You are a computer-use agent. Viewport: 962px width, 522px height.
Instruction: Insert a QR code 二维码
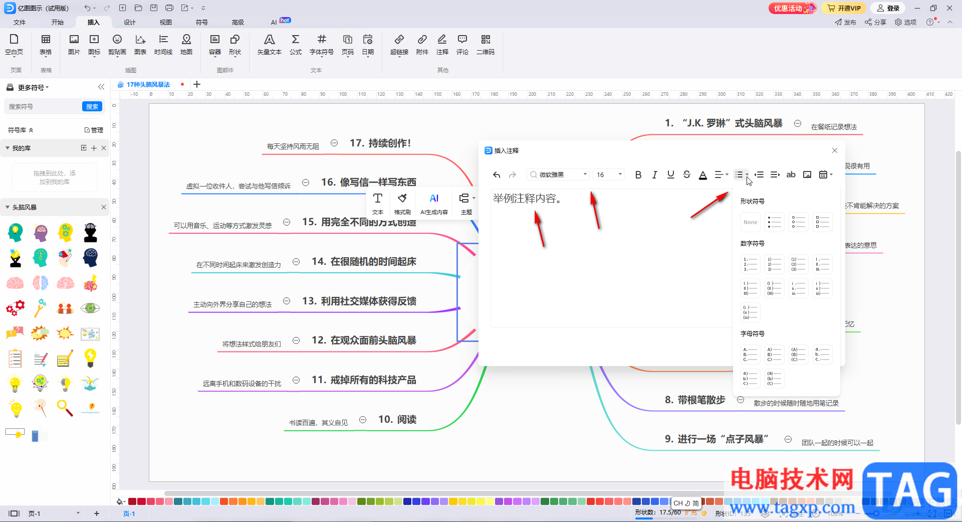coord(486,44)
